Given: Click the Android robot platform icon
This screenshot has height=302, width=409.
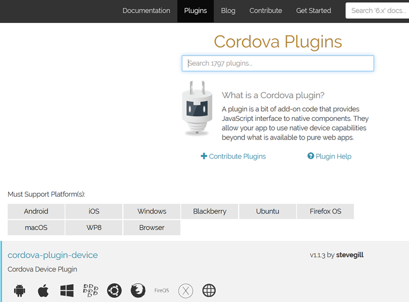Looking at the screenshot, I should coord(19,290).
